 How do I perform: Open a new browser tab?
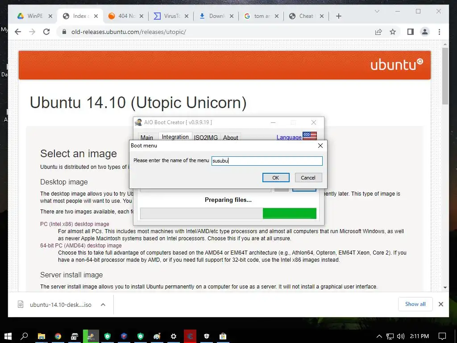[339, 16]
